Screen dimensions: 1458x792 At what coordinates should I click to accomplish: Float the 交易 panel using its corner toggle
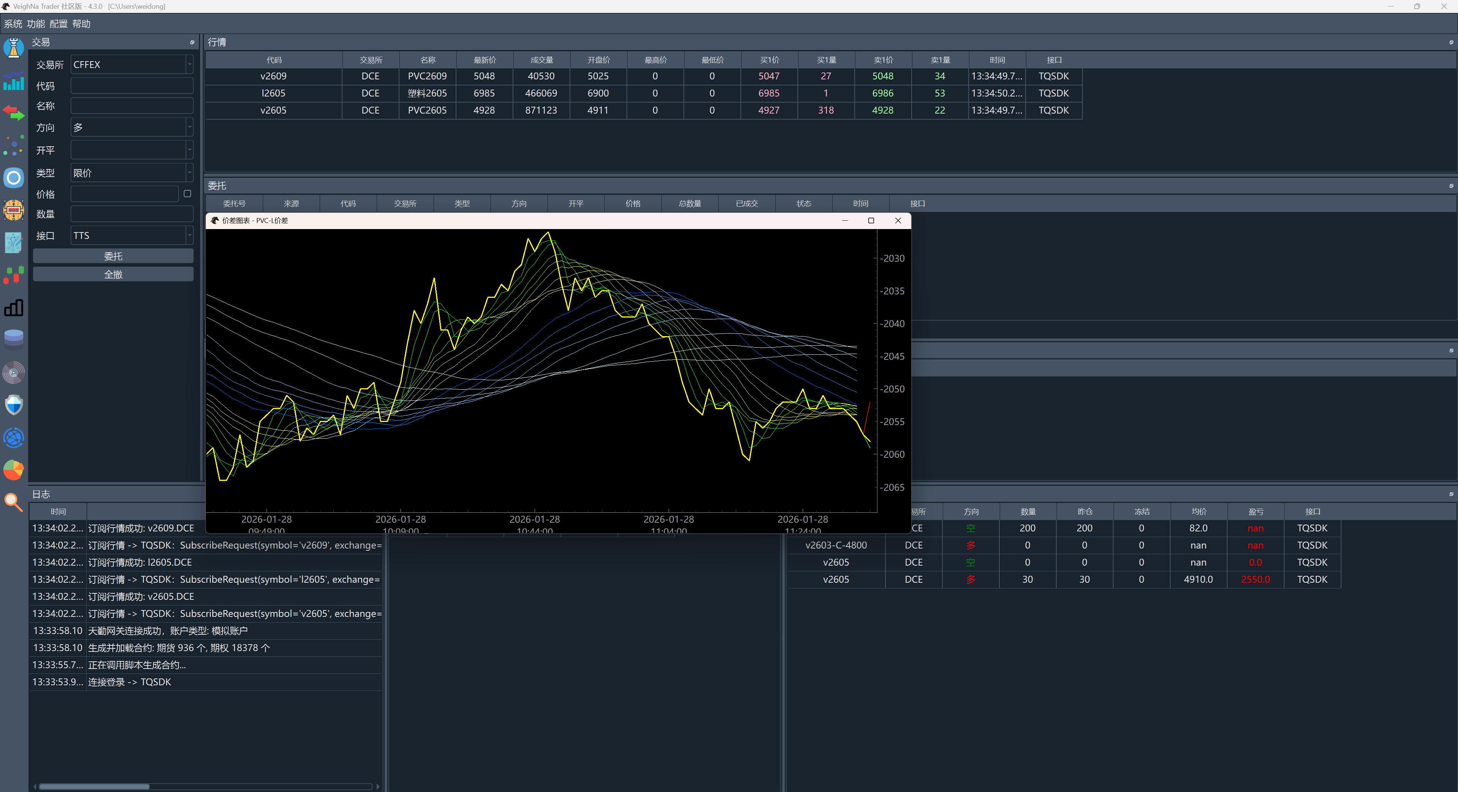coord(192,42)
